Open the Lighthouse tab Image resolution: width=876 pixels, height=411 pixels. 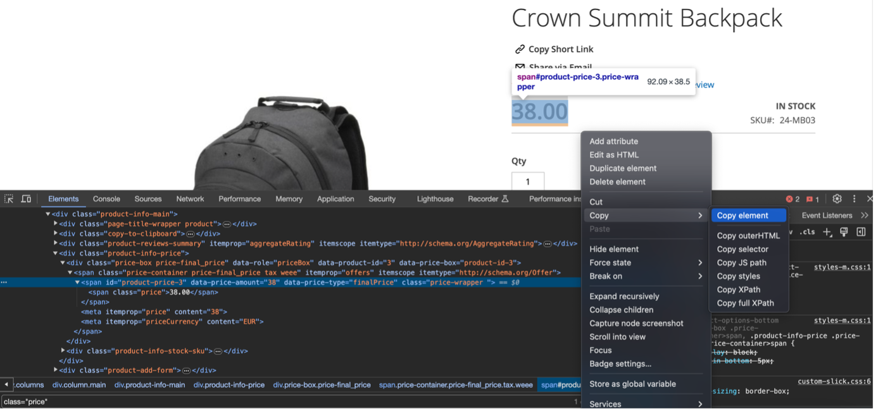(x=435, y=199)
